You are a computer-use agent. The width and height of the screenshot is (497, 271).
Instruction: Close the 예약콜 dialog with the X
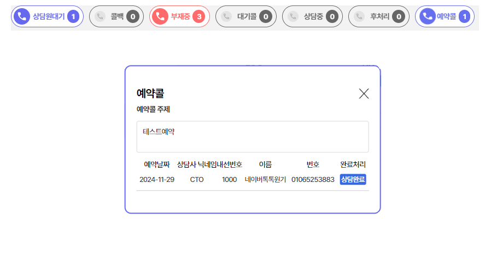pos(364,93)
